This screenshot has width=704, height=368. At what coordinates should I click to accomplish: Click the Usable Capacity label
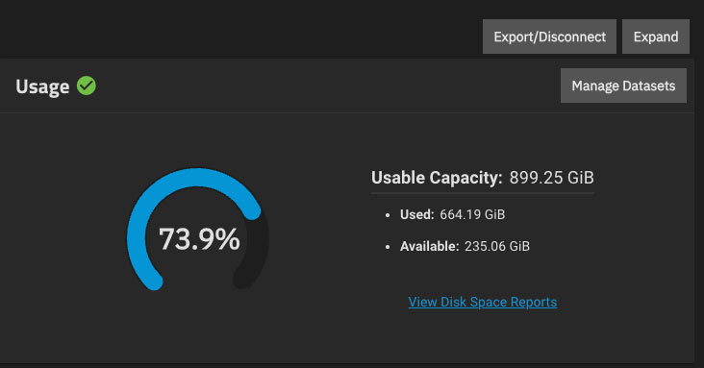(437, 178)
